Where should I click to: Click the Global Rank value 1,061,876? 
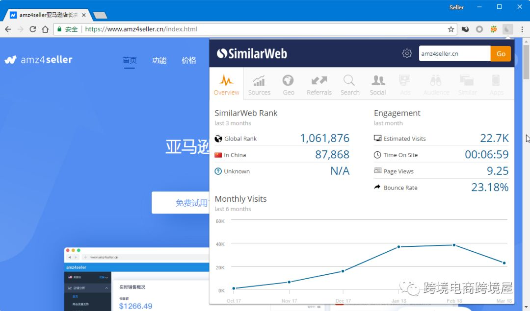324,138
